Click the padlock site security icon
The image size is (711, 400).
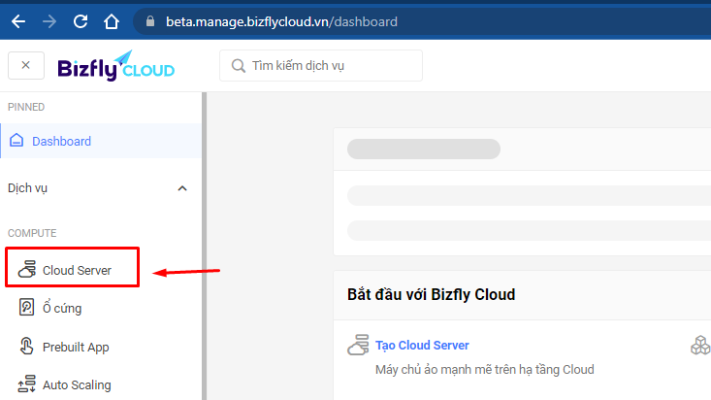(x=150, y=21)
